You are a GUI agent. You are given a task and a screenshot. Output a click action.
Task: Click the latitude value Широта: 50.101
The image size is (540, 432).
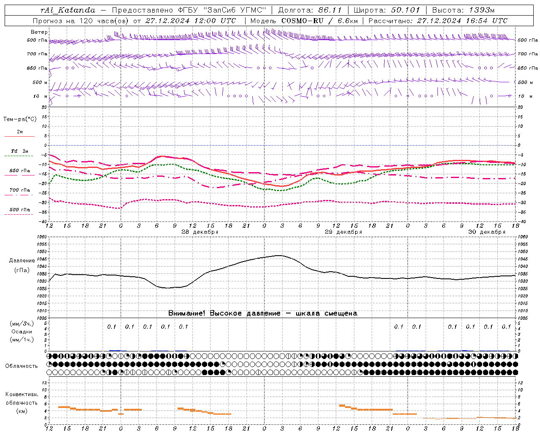[387, 10]
